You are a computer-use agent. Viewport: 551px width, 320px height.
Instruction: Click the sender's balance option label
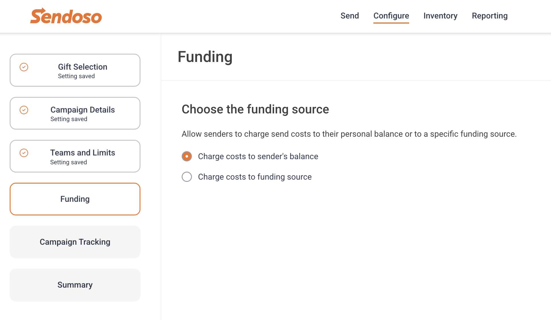(x=258, y=156)
